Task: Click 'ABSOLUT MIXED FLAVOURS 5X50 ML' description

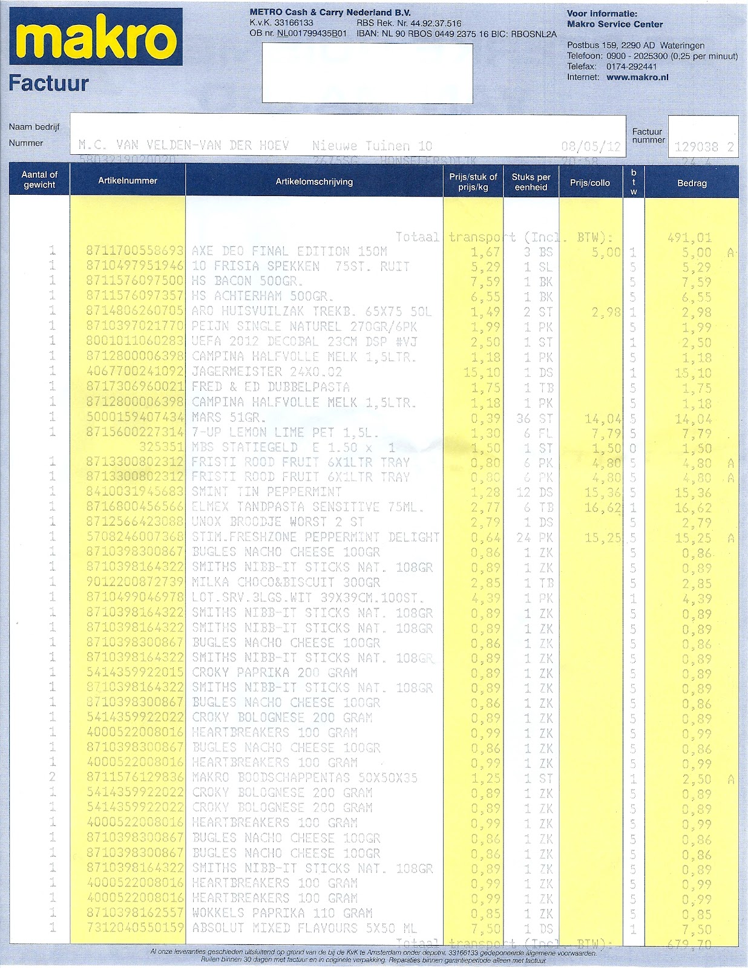Action: pyautogui.click(x=303, y=928)
